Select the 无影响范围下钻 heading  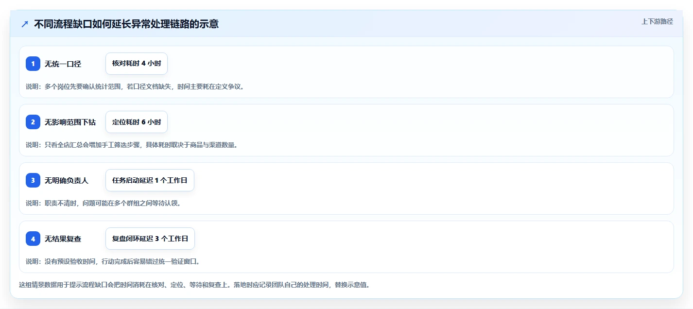(70, 122)
